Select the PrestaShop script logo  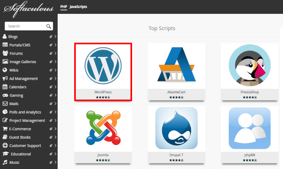click(250, 65)
